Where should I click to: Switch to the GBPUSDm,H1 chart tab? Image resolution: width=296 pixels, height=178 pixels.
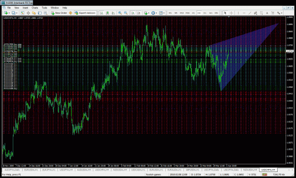pyautogui.click(x=193, y=170)
